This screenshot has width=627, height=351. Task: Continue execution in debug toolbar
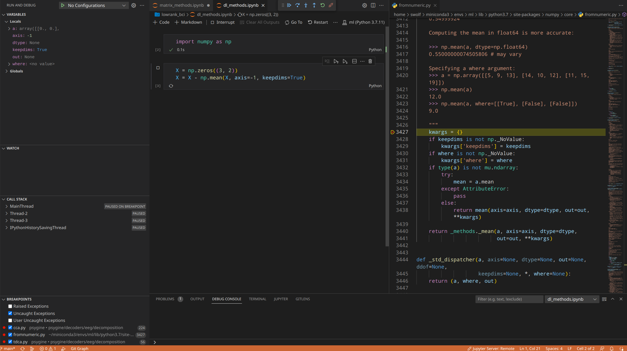click(289, 5)
